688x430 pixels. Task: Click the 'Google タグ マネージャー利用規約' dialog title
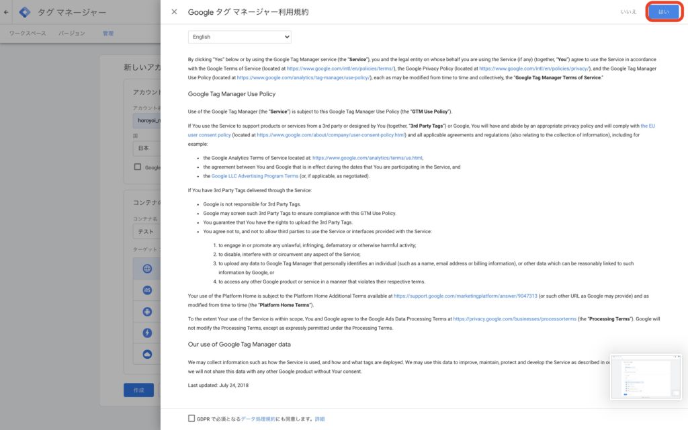point(249,12)
